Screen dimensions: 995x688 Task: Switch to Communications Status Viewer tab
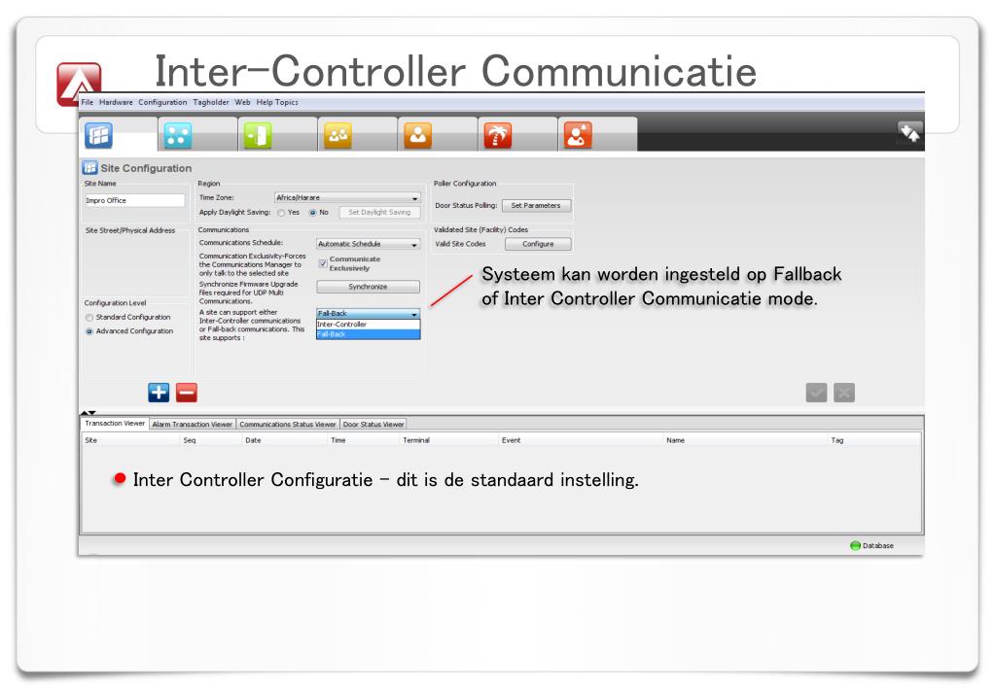[288, 425]
